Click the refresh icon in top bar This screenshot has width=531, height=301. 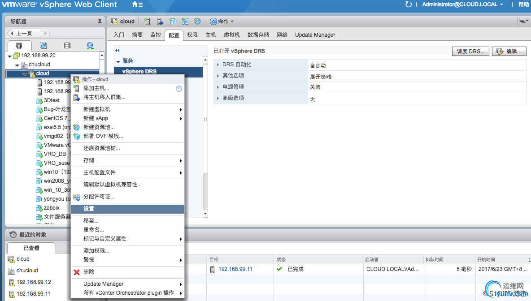click(409, 4)
